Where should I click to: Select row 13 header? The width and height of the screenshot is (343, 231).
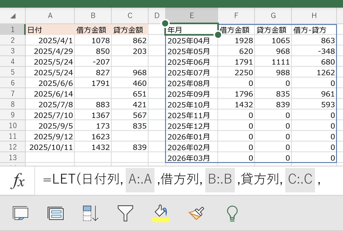pyautogui.click(x=12, y=158)
